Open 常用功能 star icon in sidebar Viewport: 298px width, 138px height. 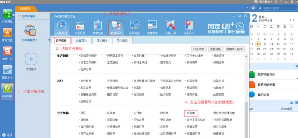(x=7, y=33)
